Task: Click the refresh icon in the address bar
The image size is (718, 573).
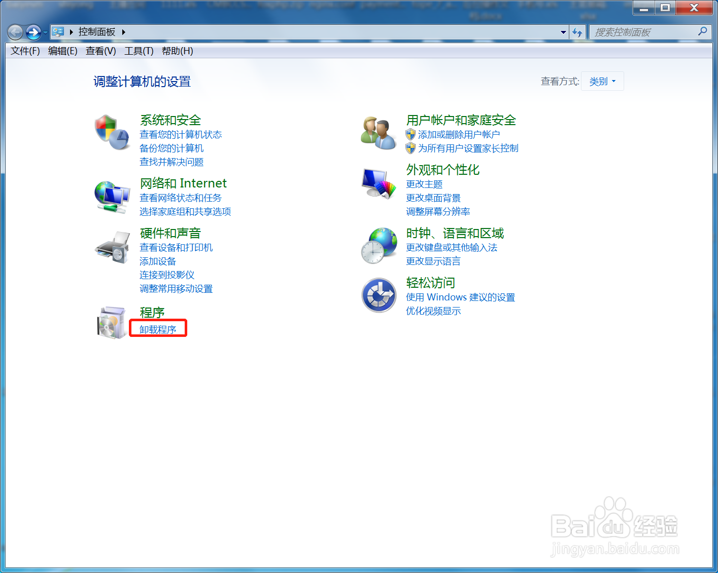Action: tap(577, 32)
